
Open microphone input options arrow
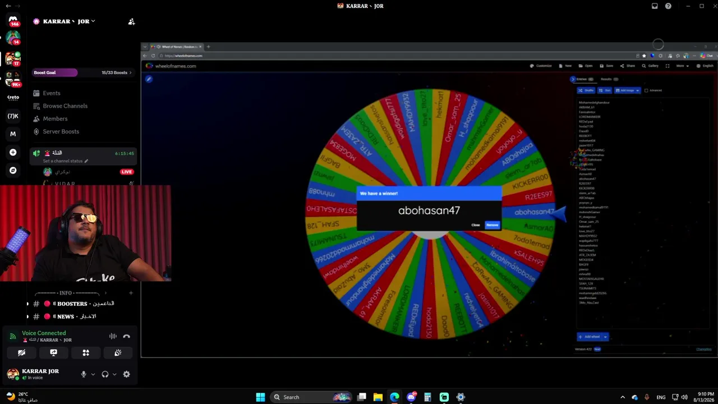(93, 374)
